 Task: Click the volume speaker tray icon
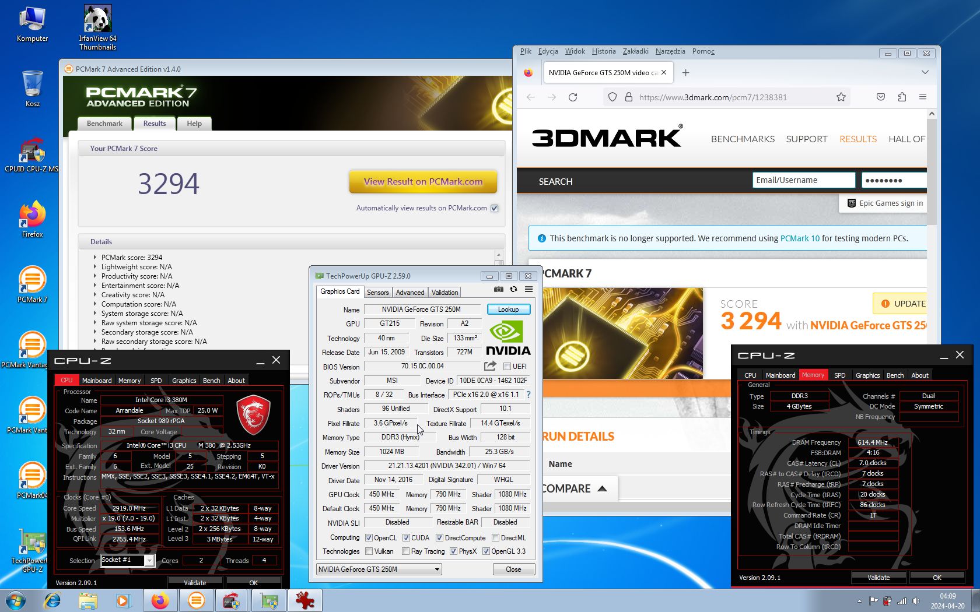pos(916,601)
